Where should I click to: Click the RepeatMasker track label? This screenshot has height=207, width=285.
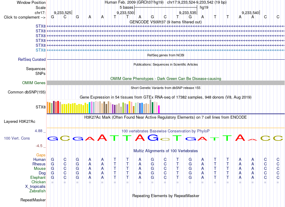click(x=33, y=200)
